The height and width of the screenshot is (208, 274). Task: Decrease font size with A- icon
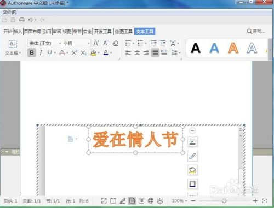point(106,43)
